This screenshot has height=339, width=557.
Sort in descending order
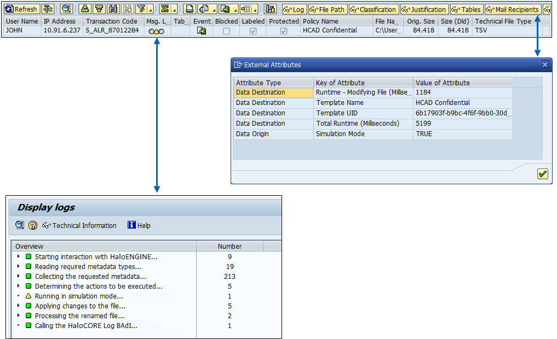pyautogui.click(x=100, y=9)
